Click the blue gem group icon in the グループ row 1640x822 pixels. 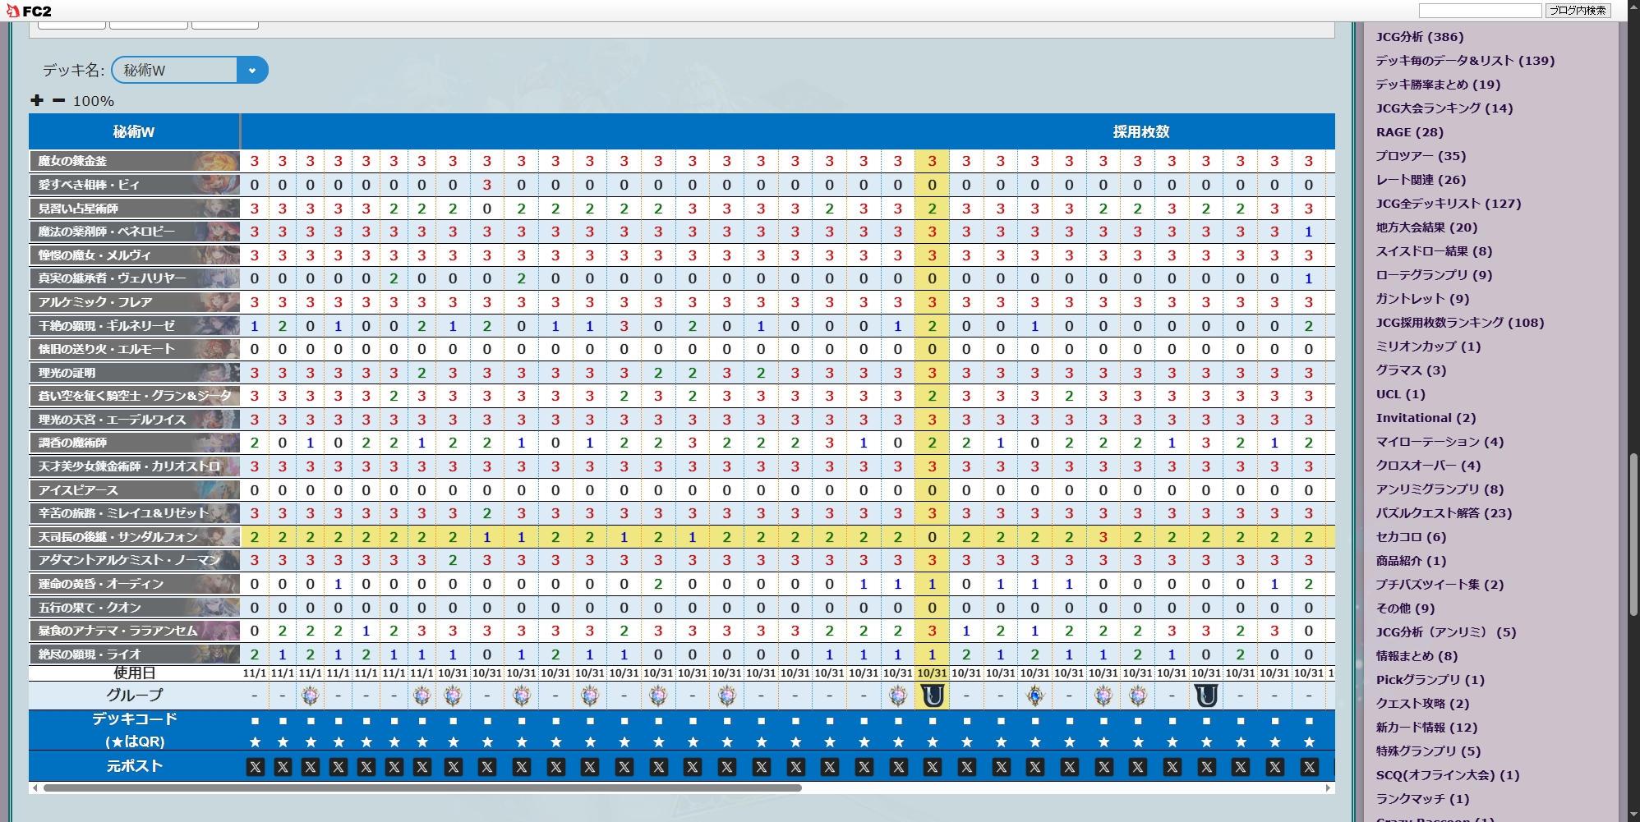click(x=1035, y=696)
